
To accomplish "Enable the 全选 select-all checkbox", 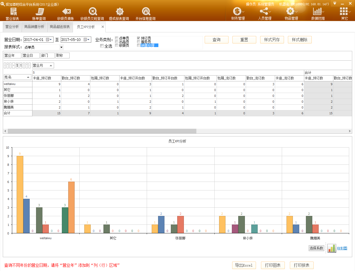I will pos(102,46).
